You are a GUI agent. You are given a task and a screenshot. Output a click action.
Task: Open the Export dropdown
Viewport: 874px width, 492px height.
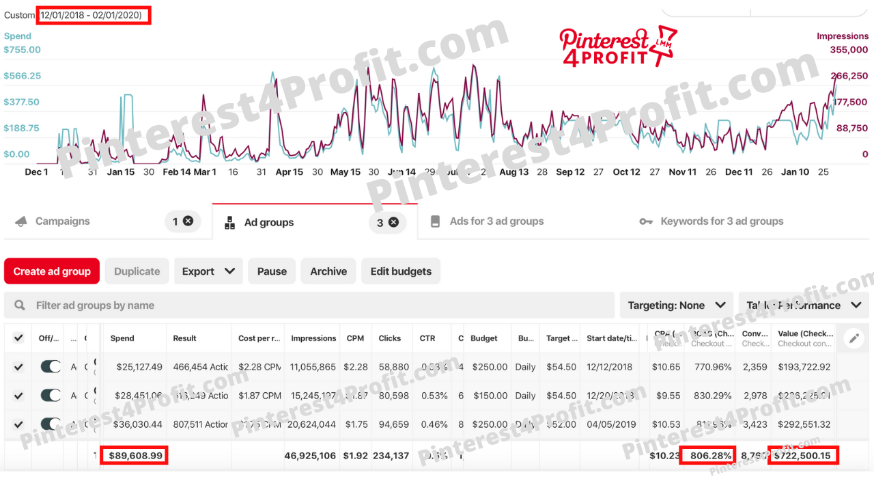208,271
